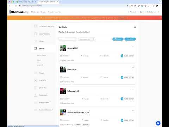Screen dimensions: 169x127
Task: Click the Playback play-circle icon in sidebar
Action: pos(36,80)
